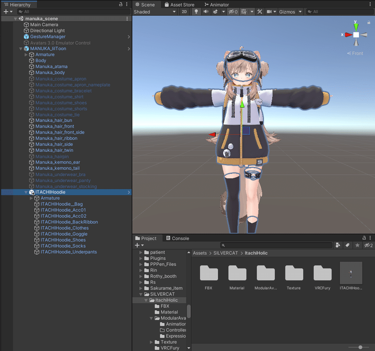Open the Texture folder thumbnail

(294, 273)
